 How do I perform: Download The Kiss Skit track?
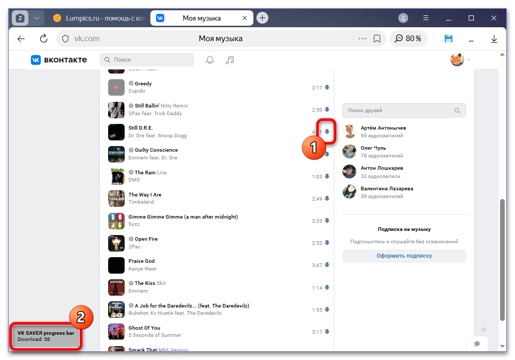coord(327,287)
